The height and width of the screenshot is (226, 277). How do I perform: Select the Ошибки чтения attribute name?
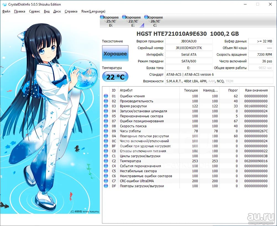(132, 96)
